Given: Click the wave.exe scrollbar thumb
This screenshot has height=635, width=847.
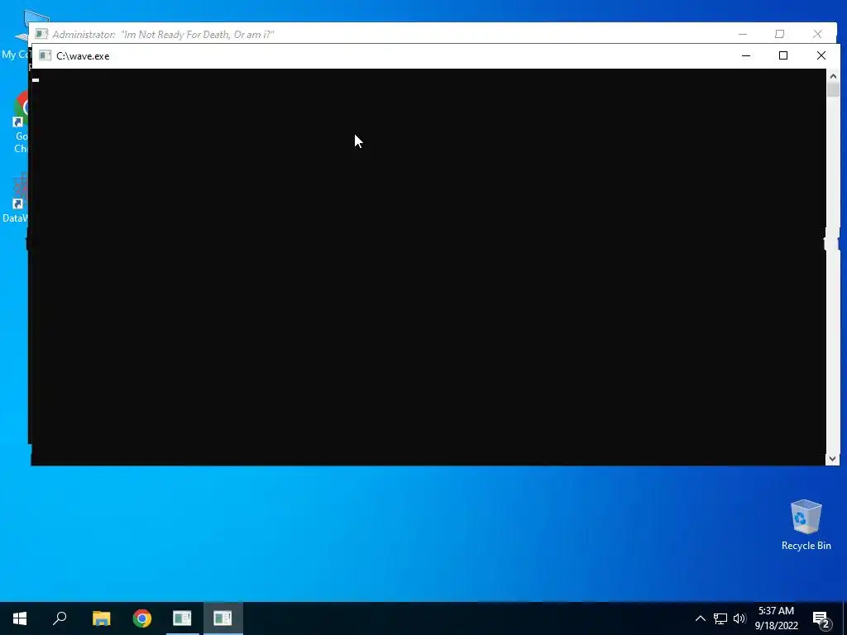Looking at the screenshot, I should coord(832,89).
